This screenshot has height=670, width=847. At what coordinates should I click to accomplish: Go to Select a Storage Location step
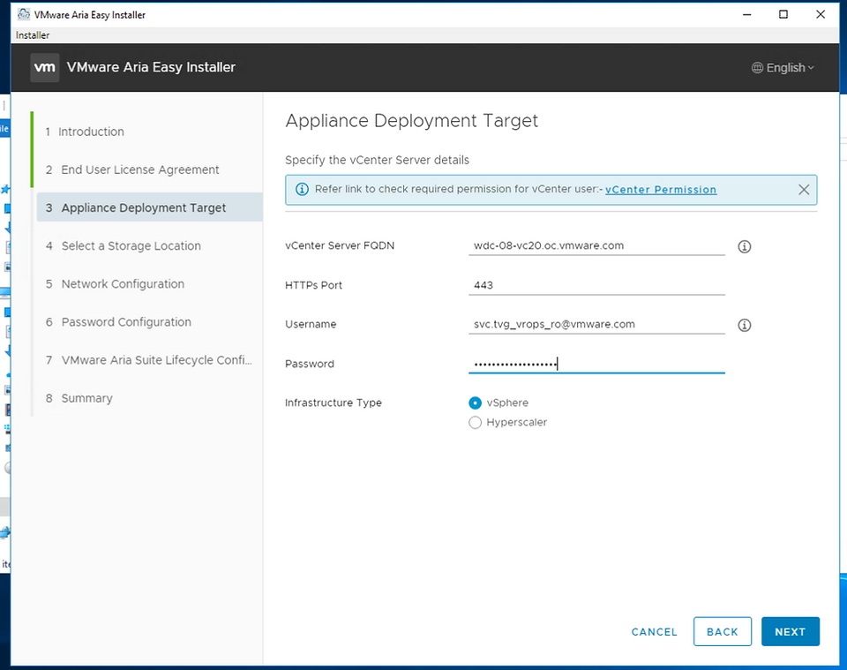click(x=124, y=246)
